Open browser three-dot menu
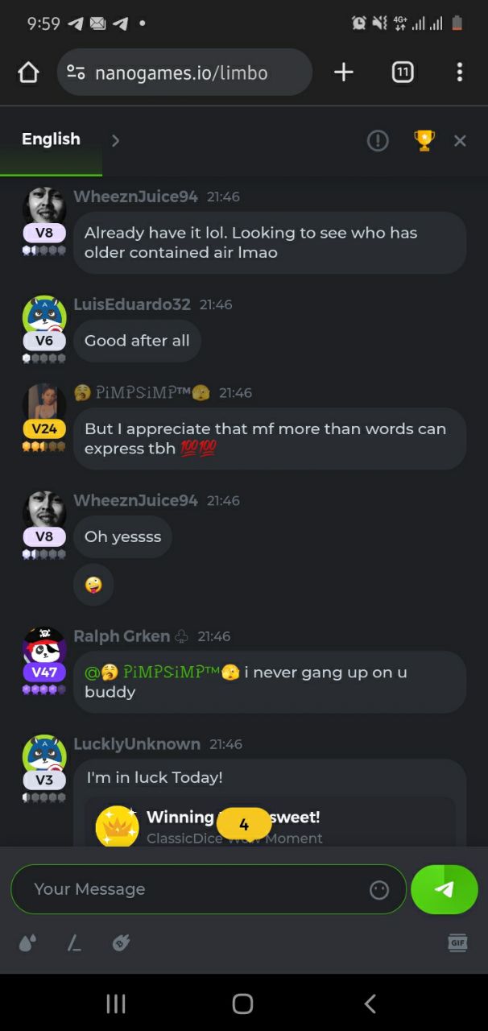This screenshot has width=488, height=1031. (459, 72)
